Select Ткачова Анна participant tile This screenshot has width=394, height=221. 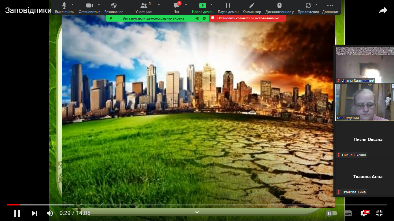coord(365,177)
